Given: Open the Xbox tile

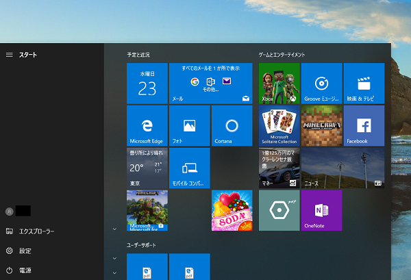Looking at the screenshot, I should tap(279, 83).
